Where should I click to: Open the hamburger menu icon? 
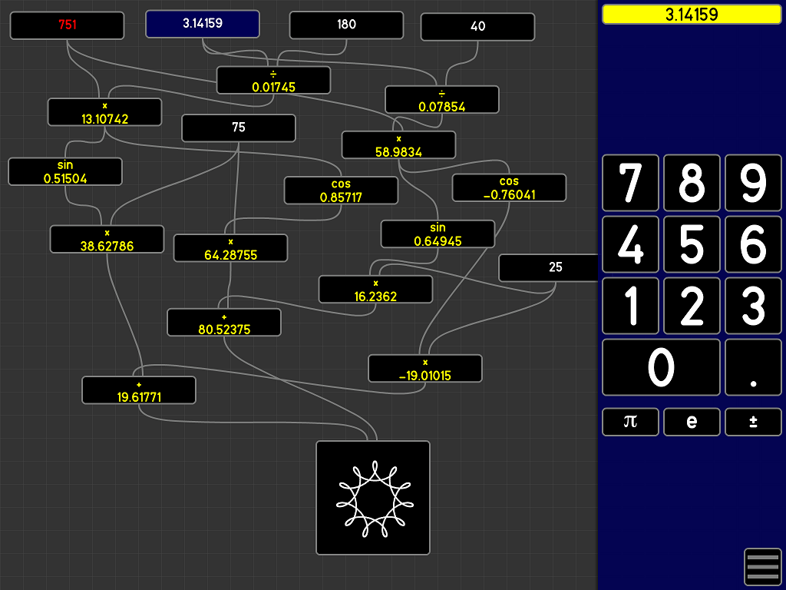tap(762, 567)
